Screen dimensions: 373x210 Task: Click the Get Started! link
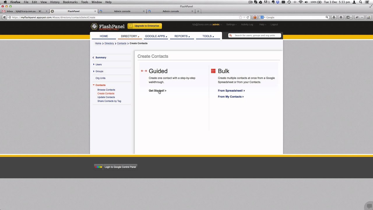click(157, 91)
